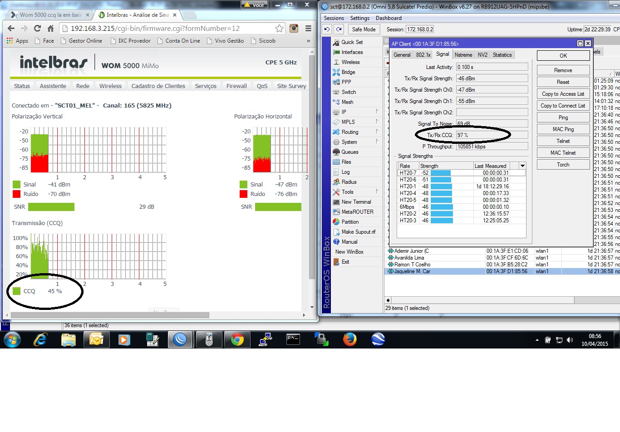
Task: Open Queues icon in WinBox sidebar
Action: (336, 152)
